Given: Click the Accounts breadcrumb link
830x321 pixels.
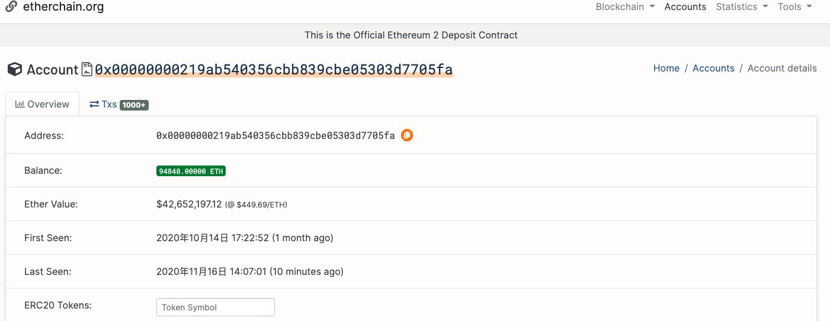Looking at the screenshot, I should tap(713, 68).
